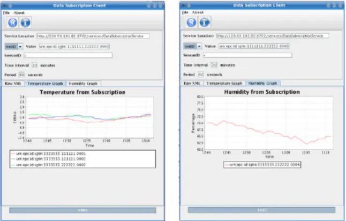Click the Value field in Humidity window

(254, 46)
